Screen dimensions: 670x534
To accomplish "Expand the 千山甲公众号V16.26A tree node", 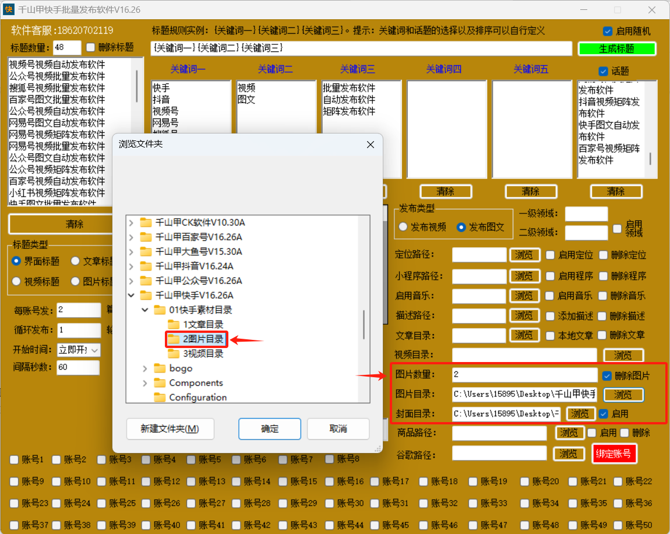I will (131, 280).
